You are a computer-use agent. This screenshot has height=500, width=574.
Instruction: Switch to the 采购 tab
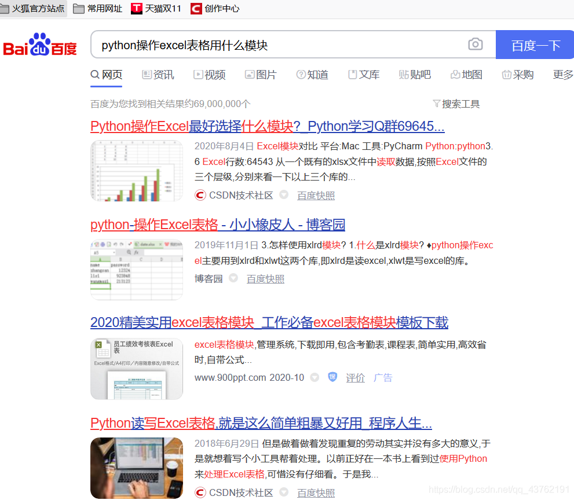518,75
